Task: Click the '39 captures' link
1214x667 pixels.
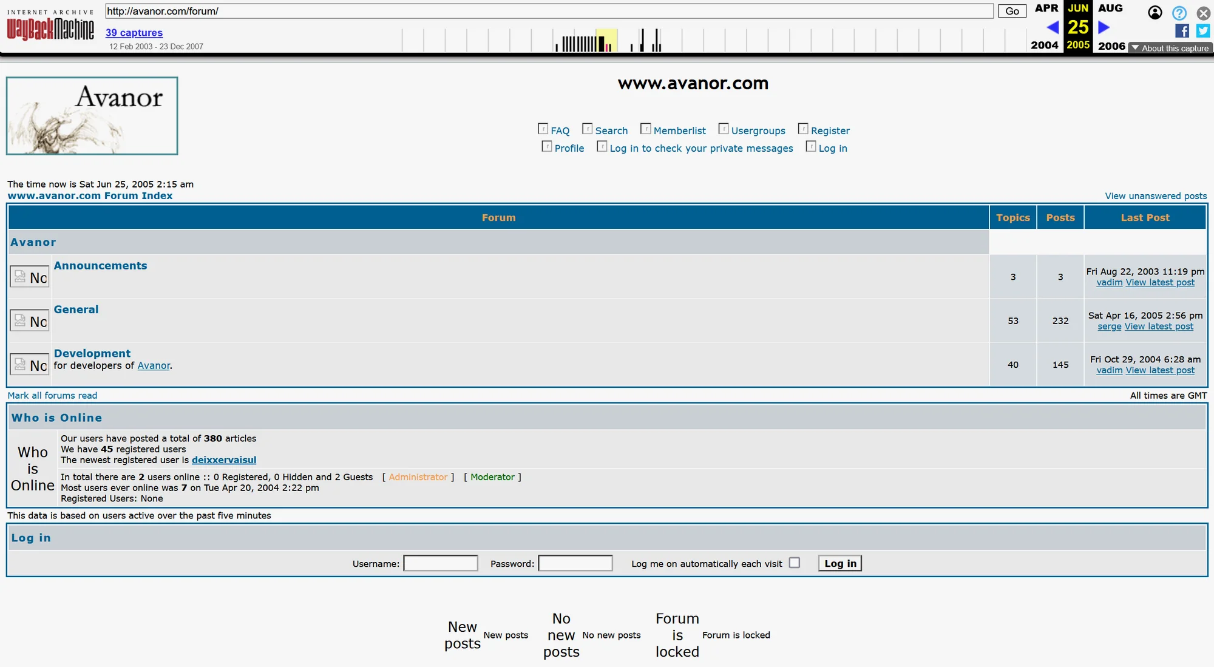Action: pos(134,33)
